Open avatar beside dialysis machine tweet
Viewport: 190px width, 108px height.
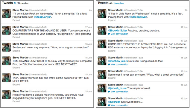[6, 94]
